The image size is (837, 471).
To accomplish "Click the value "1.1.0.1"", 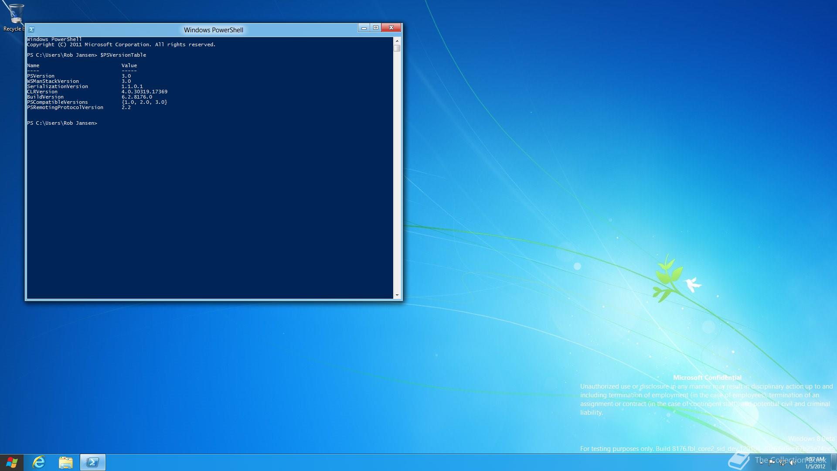I will [x=132, y=86].
